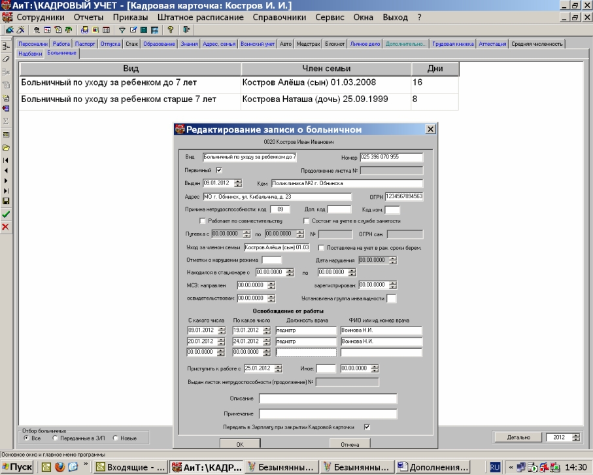
Task: Go to last record with sidebar arrow
Action: tap(6, 191)
